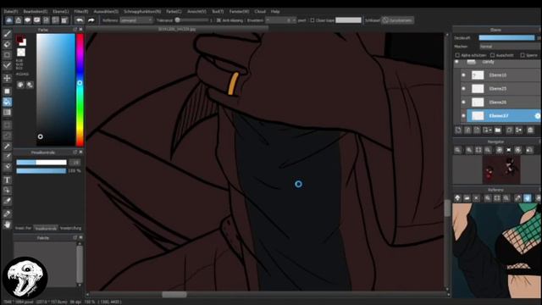Open the Erweitern value stepper
This screenshot has width=542, height=305.
[x=280, y=20]
